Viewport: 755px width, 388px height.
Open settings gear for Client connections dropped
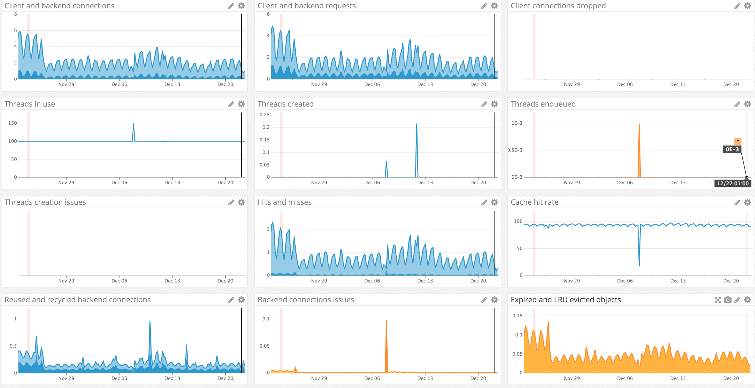pyautogui.click(x=747, y=6)
